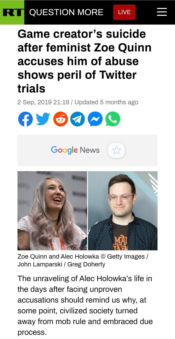Click the article headline about Twitter trials
The image size is (175, 339).
pyautogui.click(x=85, y=61)
